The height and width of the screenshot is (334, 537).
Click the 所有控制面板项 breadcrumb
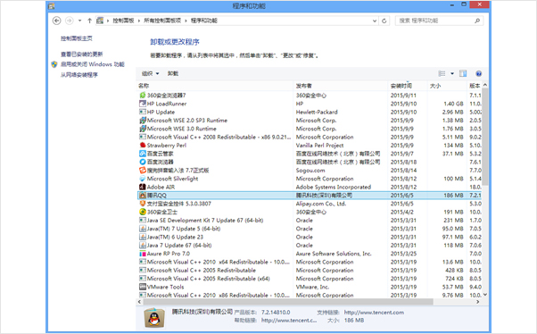coord(162,21)
